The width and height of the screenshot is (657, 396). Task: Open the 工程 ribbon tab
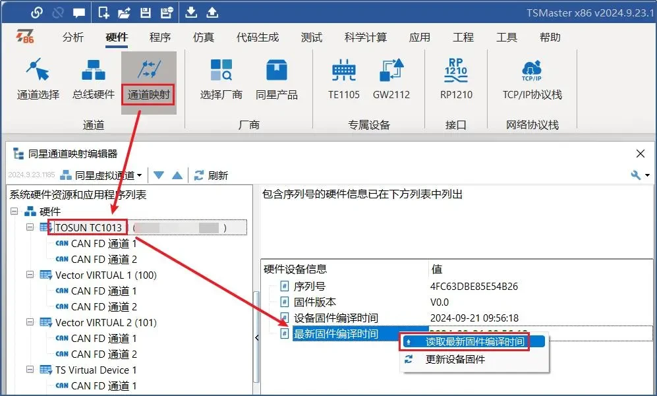pos(463,38)
